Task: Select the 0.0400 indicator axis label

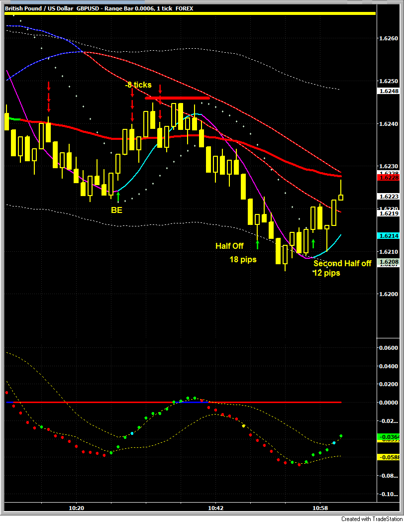Action: tap(389, 366)
